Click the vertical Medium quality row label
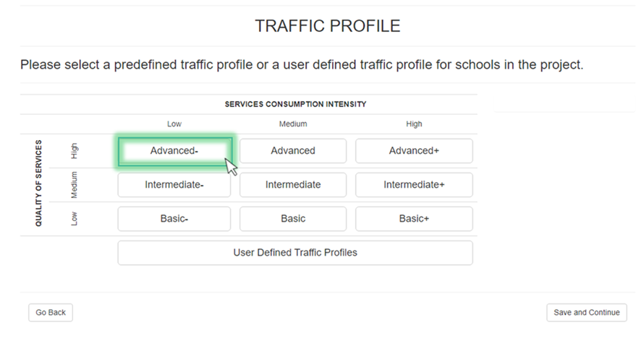 pyautogui.click(x=75, y=185)
